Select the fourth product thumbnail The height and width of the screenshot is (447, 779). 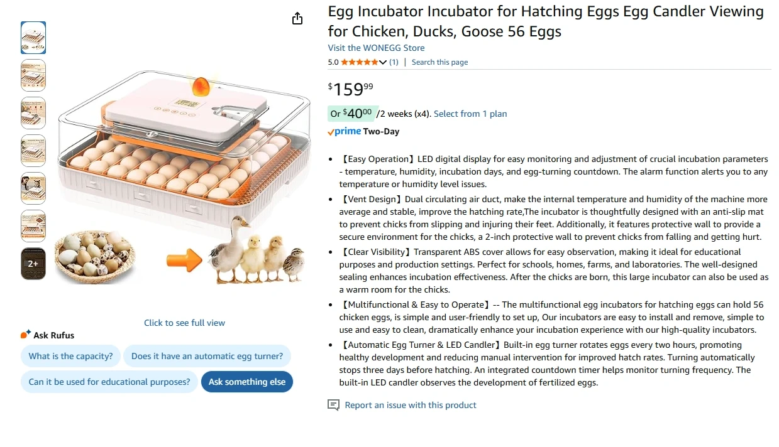pyautogui.click(x=33, y=151)
